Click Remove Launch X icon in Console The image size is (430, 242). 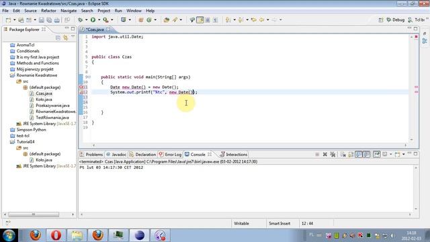point(325,155)
